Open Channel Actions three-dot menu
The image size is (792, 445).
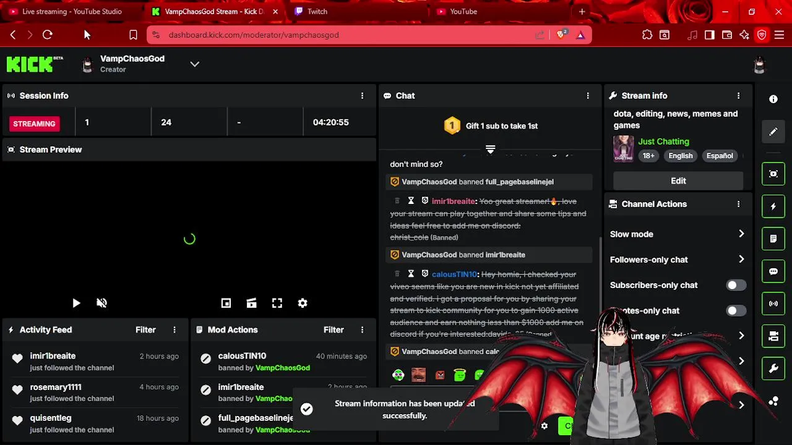(x=738, y=204)
